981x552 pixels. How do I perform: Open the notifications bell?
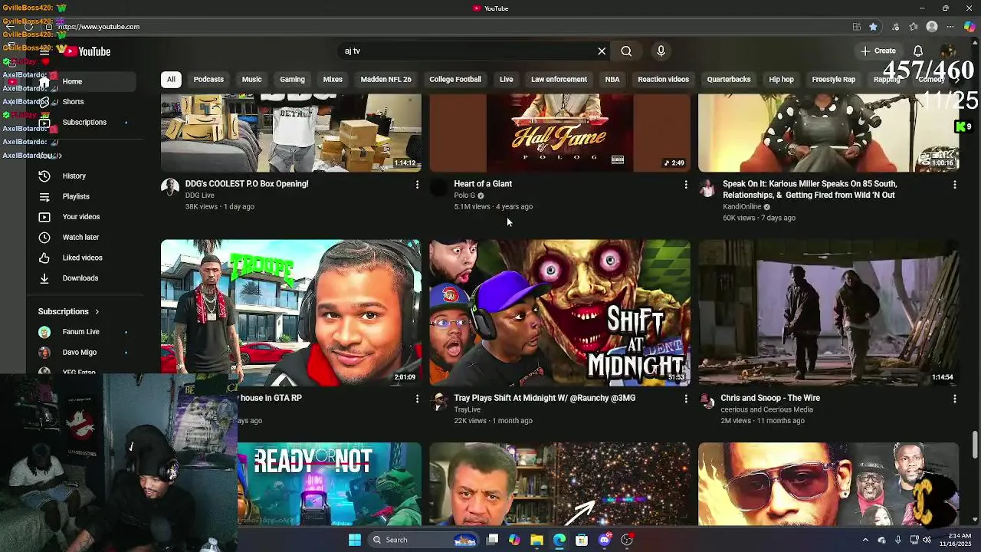(x=918, y=51)
